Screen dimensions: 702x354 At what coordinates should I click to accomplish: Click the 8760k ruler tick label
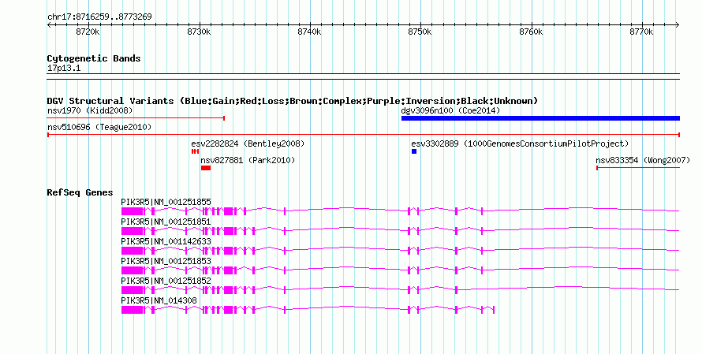click(531, 32)
